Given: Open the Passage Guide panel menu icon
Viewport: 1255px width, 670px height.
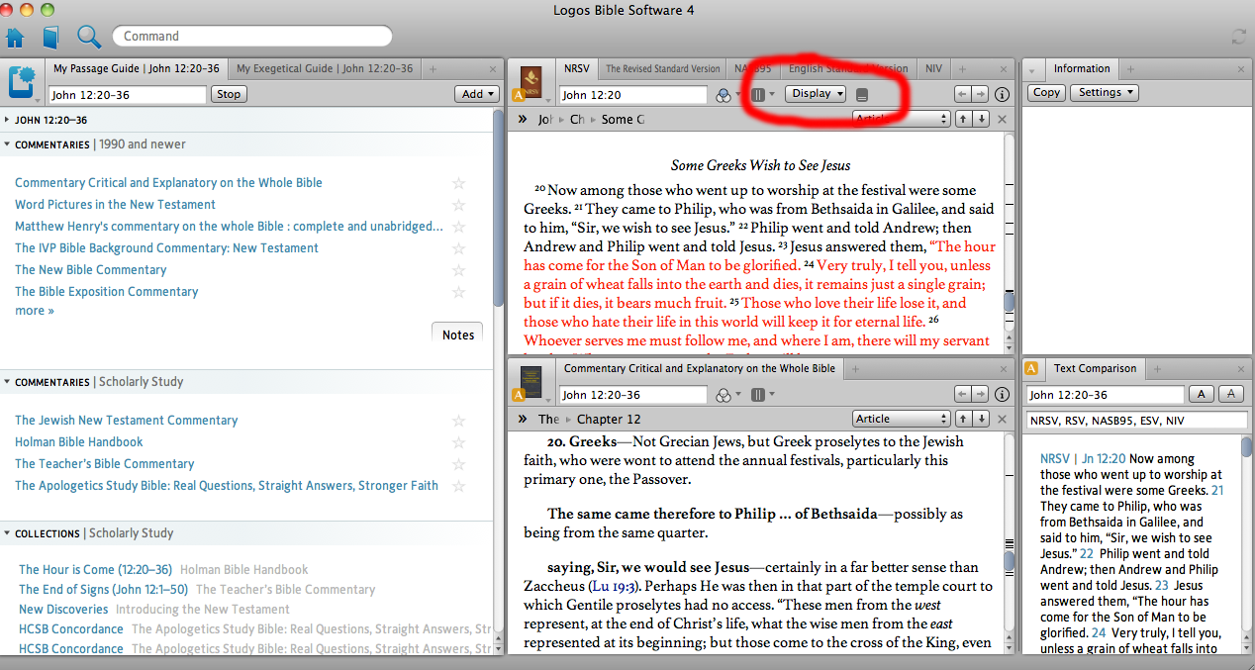Looking at the screenshot, I should [x=24, y=82].
